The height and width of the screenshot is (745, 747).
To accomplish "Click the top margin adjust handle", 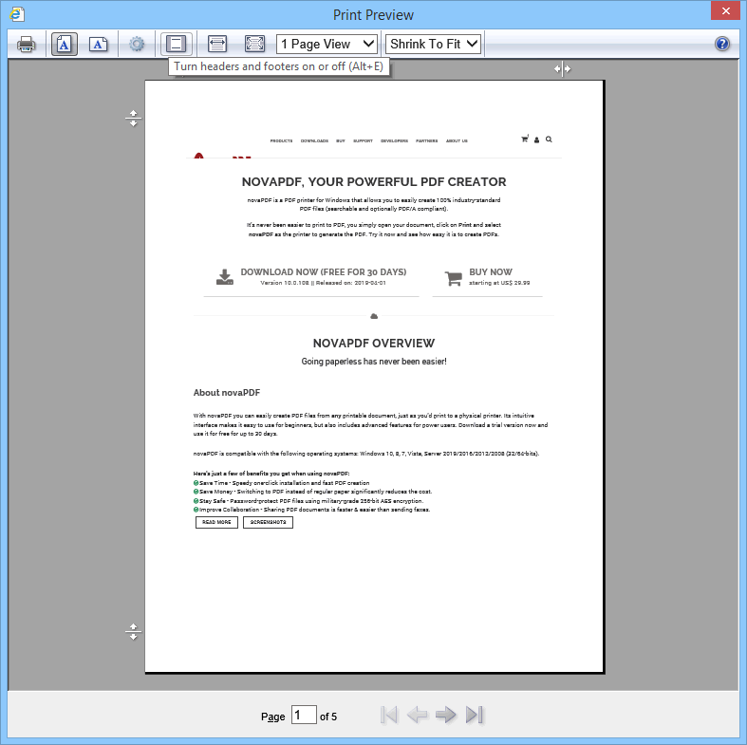I will point(134,119).
